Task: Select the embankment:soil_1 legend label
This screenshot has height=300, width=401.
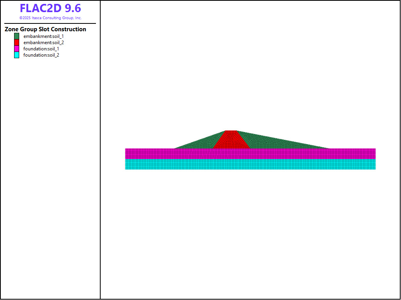Action: (43, 36)
